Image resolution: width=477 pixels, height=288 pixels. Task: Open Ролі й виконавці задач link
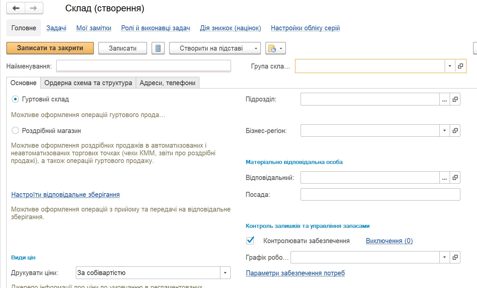click(155, 28)
